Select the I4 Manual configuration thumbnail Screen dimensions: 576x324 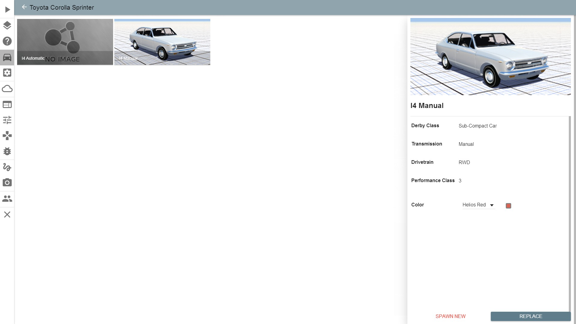coord(162,42)
